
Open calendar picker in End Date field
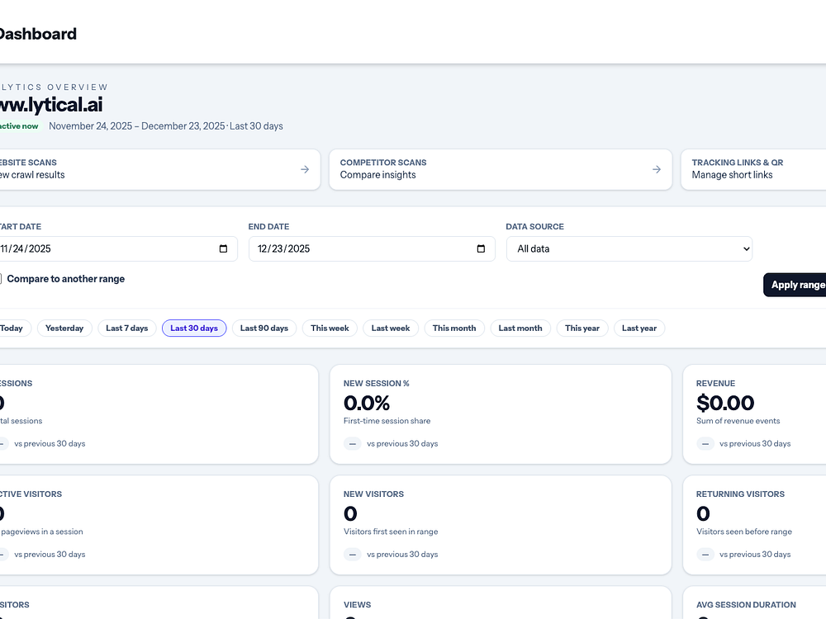481,249
